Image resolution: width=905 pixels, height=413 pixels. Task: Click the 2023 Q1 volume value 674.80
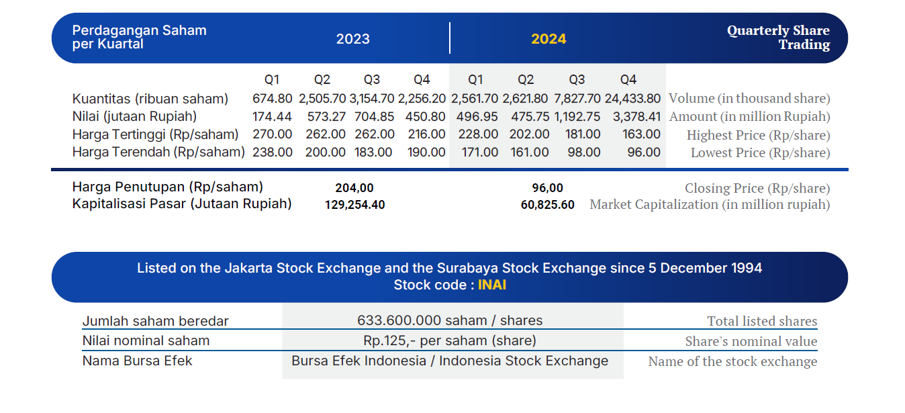coord(273,99)
